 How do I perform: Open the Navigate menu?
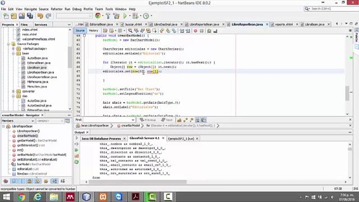31,9
